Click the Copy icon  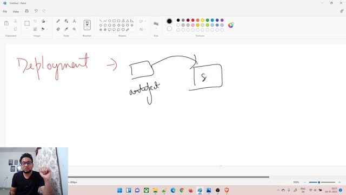pyautogui.click(x=15, y=29)
